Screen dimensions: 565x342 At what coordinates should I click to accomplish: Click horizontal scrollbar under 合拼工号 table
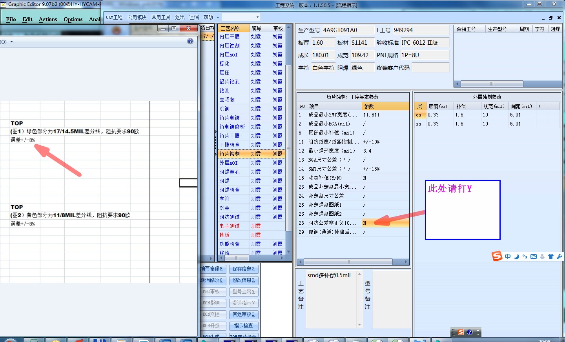tap(508, 84)
